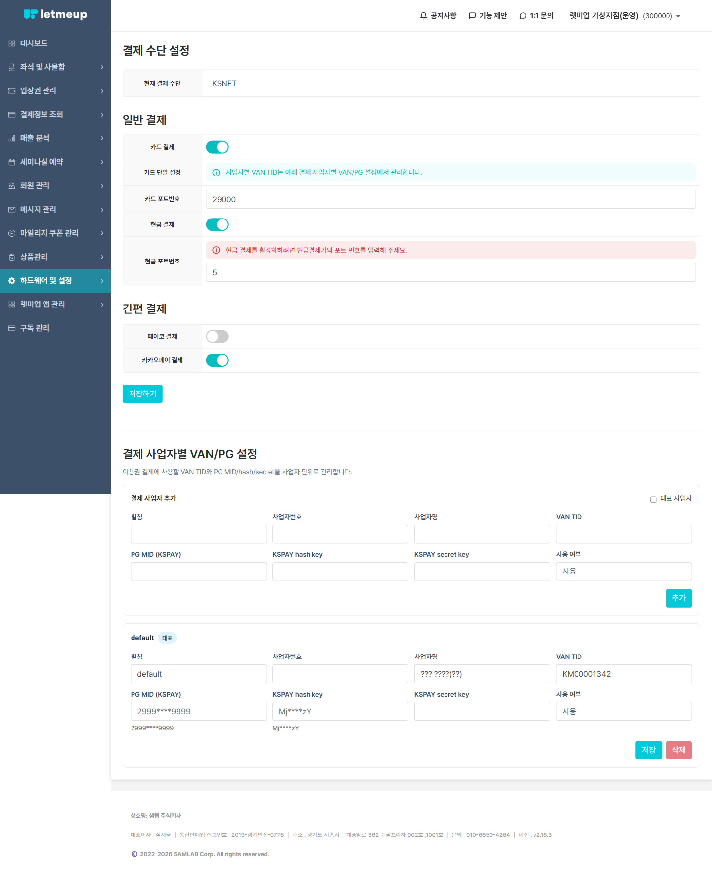Image resolution: width=712 pixels, height=878 pixels.
Task: Open the branch selector dropdown arrow
Action: (678, 16)
